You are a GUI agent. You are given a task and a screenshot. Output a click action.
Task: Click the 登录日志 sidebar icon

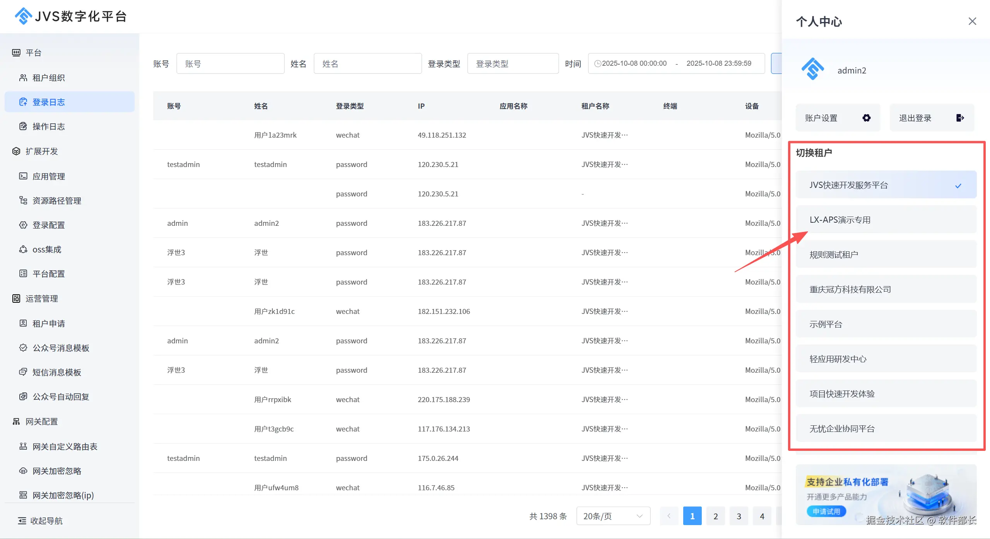(x=23, y=102)
